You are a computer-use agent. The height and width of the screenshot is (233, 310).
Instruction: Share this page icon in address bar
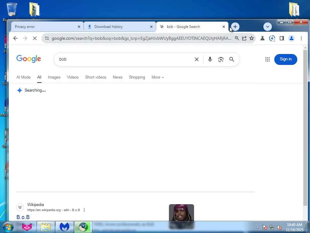tap(244, 38)
